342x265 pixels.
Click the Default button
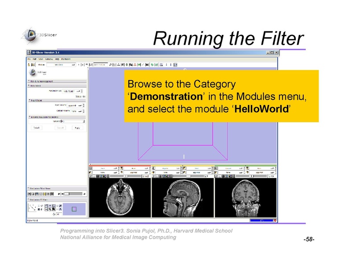coord(37,128)
